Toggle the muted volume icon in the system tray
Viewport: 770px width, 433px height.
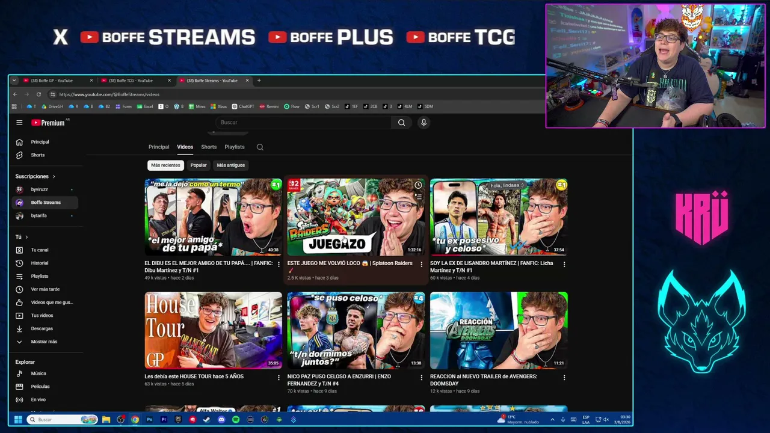tap(606, 419)
